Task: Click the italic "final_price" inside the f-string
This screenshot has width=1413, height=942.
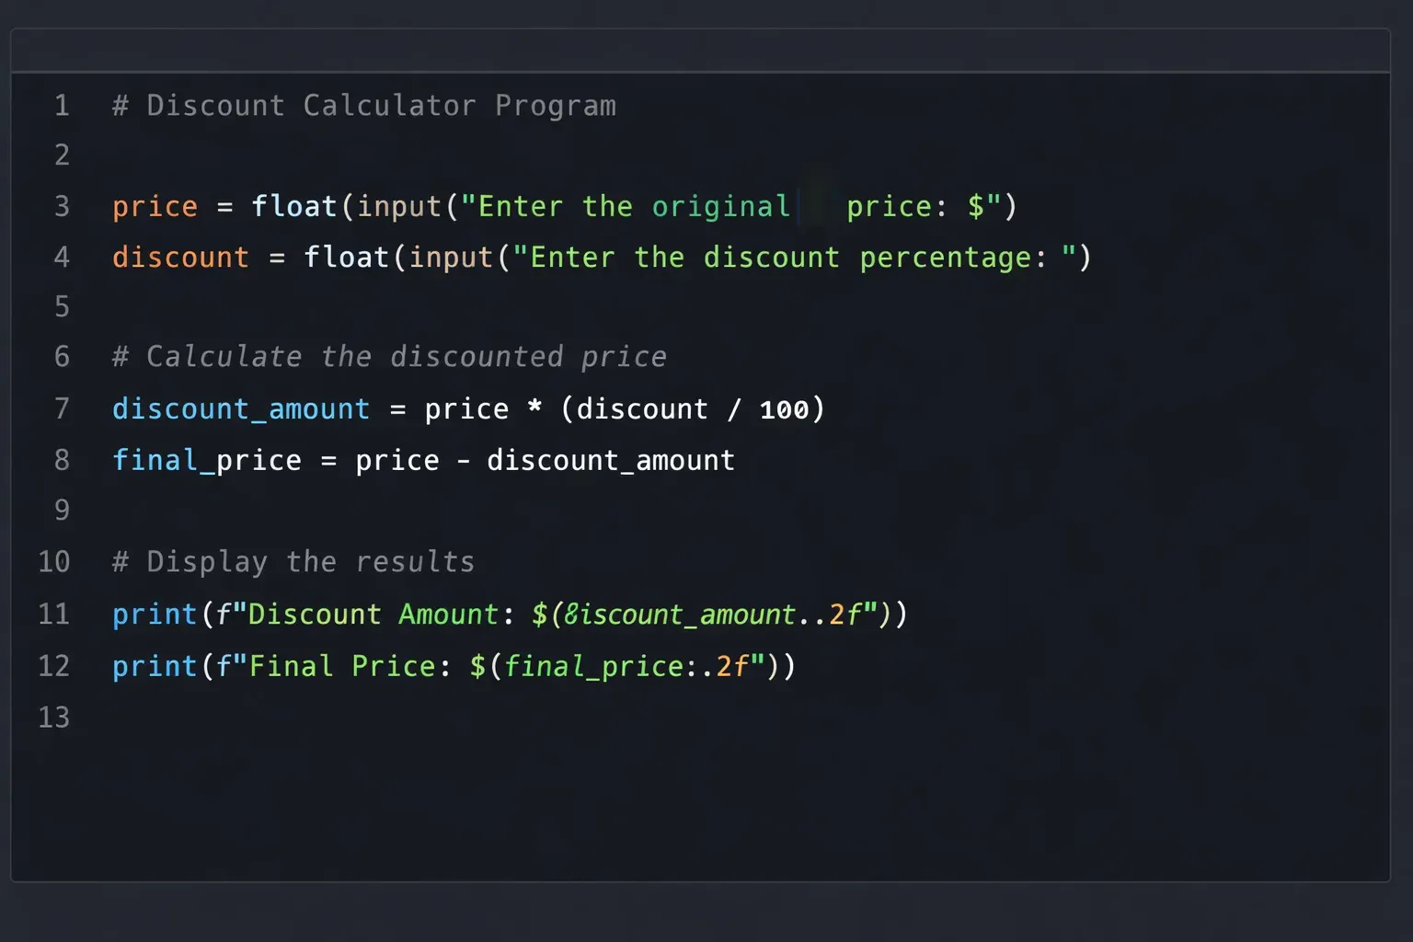Action: (x=594, y=666)
